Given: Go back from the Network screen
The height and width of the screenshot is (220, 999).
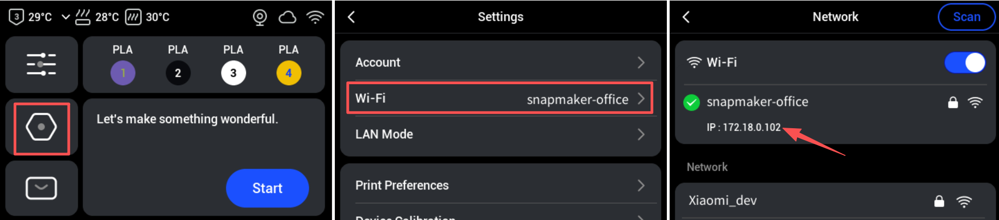Looking at the screenshot, I should 687,17.
